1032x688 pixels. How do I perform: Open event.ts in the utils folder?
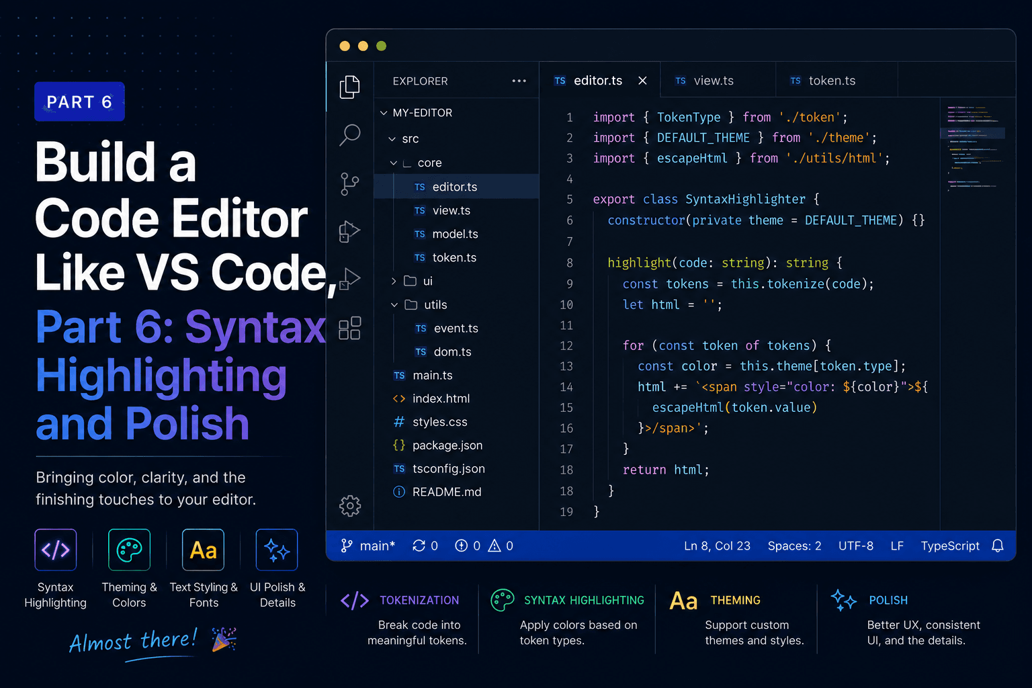coord(456,328)
